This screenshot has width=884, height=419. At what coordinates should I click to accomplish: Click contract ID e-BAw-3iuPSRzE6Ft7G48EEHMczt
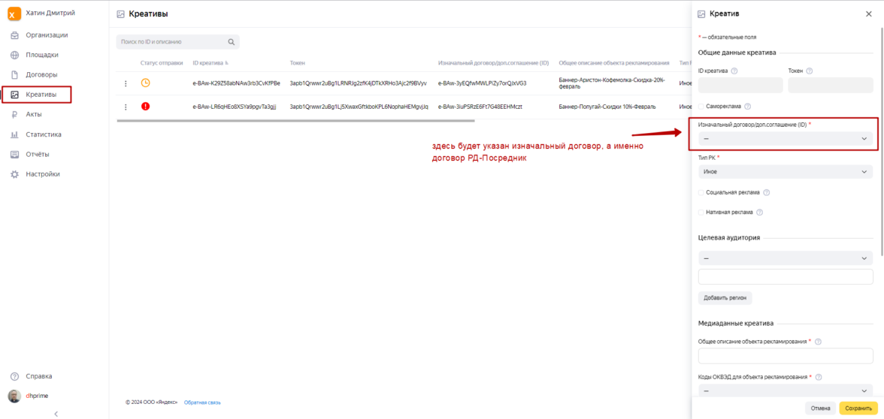[480, 107]
